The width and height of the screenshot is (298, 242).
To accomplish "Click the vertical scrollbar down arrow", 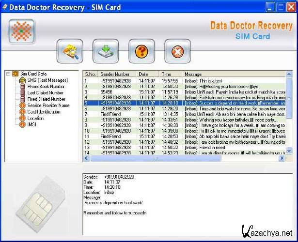I will click(289, 151).
